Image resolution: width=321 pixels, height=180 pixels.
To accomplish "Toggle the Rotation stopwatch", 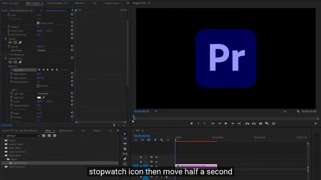I will tap(9, 26).
